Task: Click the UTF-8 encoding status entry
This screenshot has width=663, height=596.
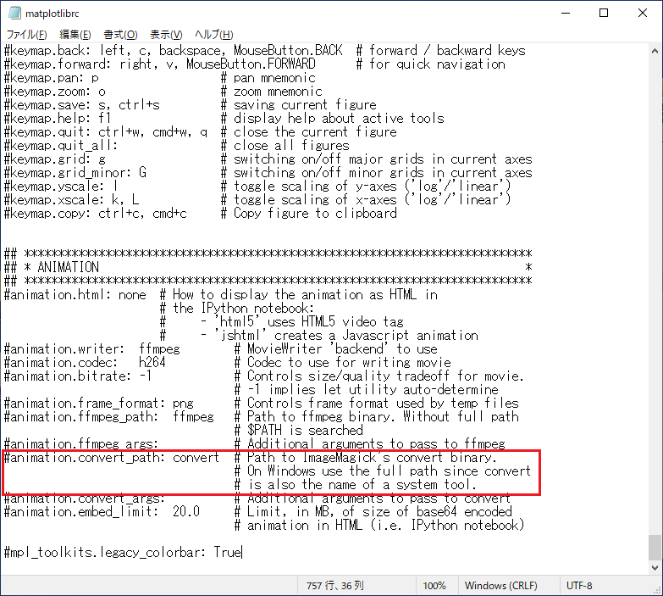Action: 579,586
